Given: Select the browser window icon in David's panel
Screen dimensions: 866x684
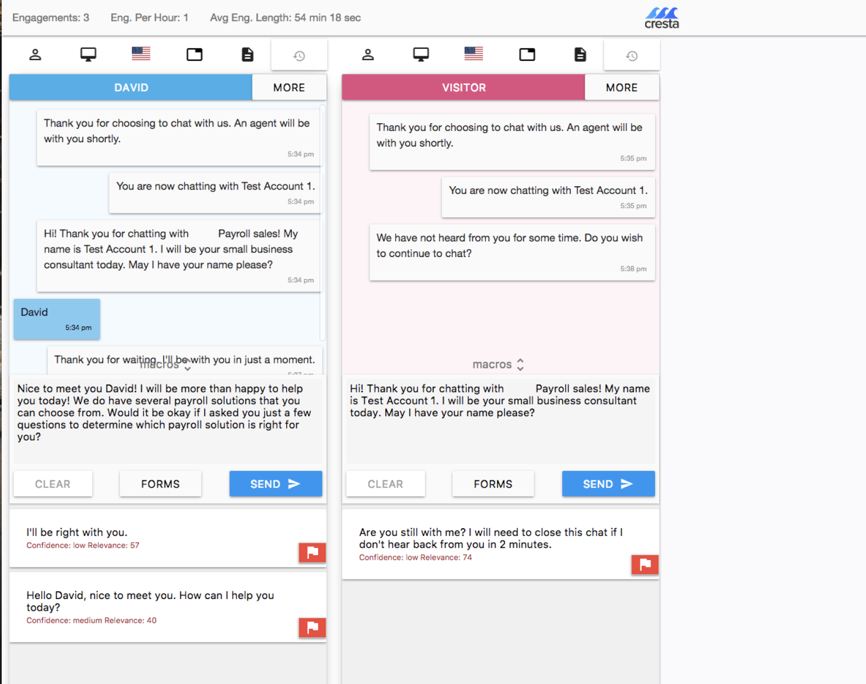Looking at the screenshot, I should point(195,55).
